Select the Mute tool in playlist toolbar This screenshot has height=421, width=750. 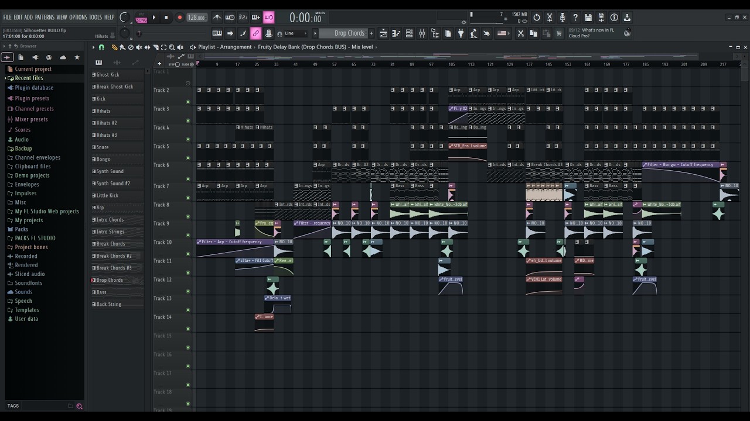[x=139, y=47]
